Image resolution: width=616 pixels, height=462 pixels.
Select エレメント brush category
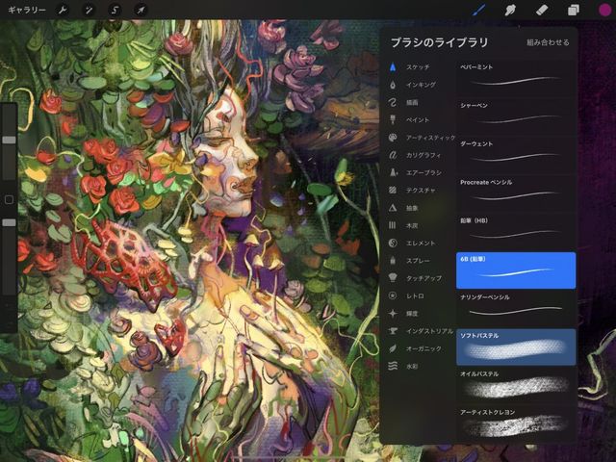click(x=421, y=244)
